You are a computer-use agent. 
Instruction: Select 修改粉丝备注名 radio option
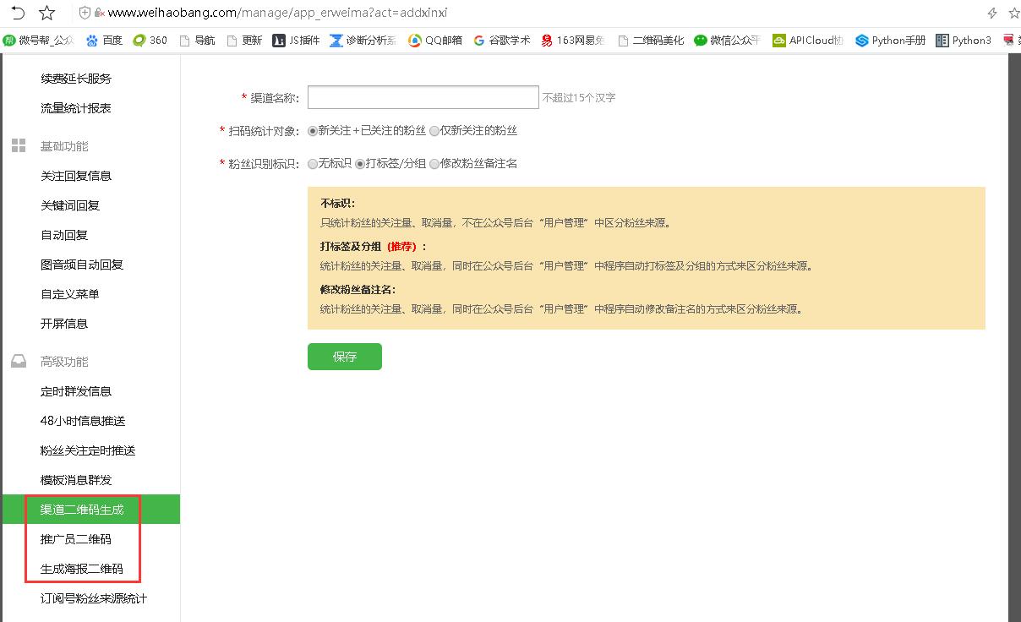[434, 164]
